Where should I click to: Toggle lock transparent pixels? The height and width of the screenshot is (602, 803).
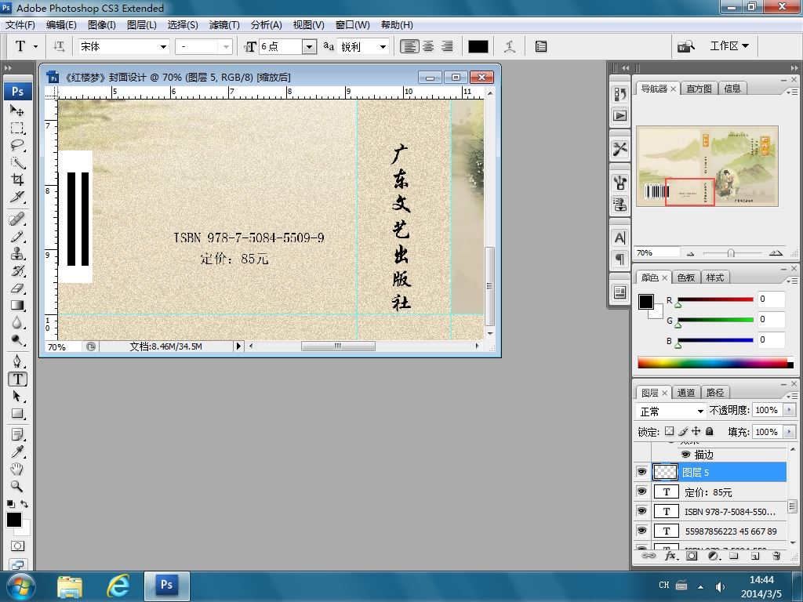(670, 432)
